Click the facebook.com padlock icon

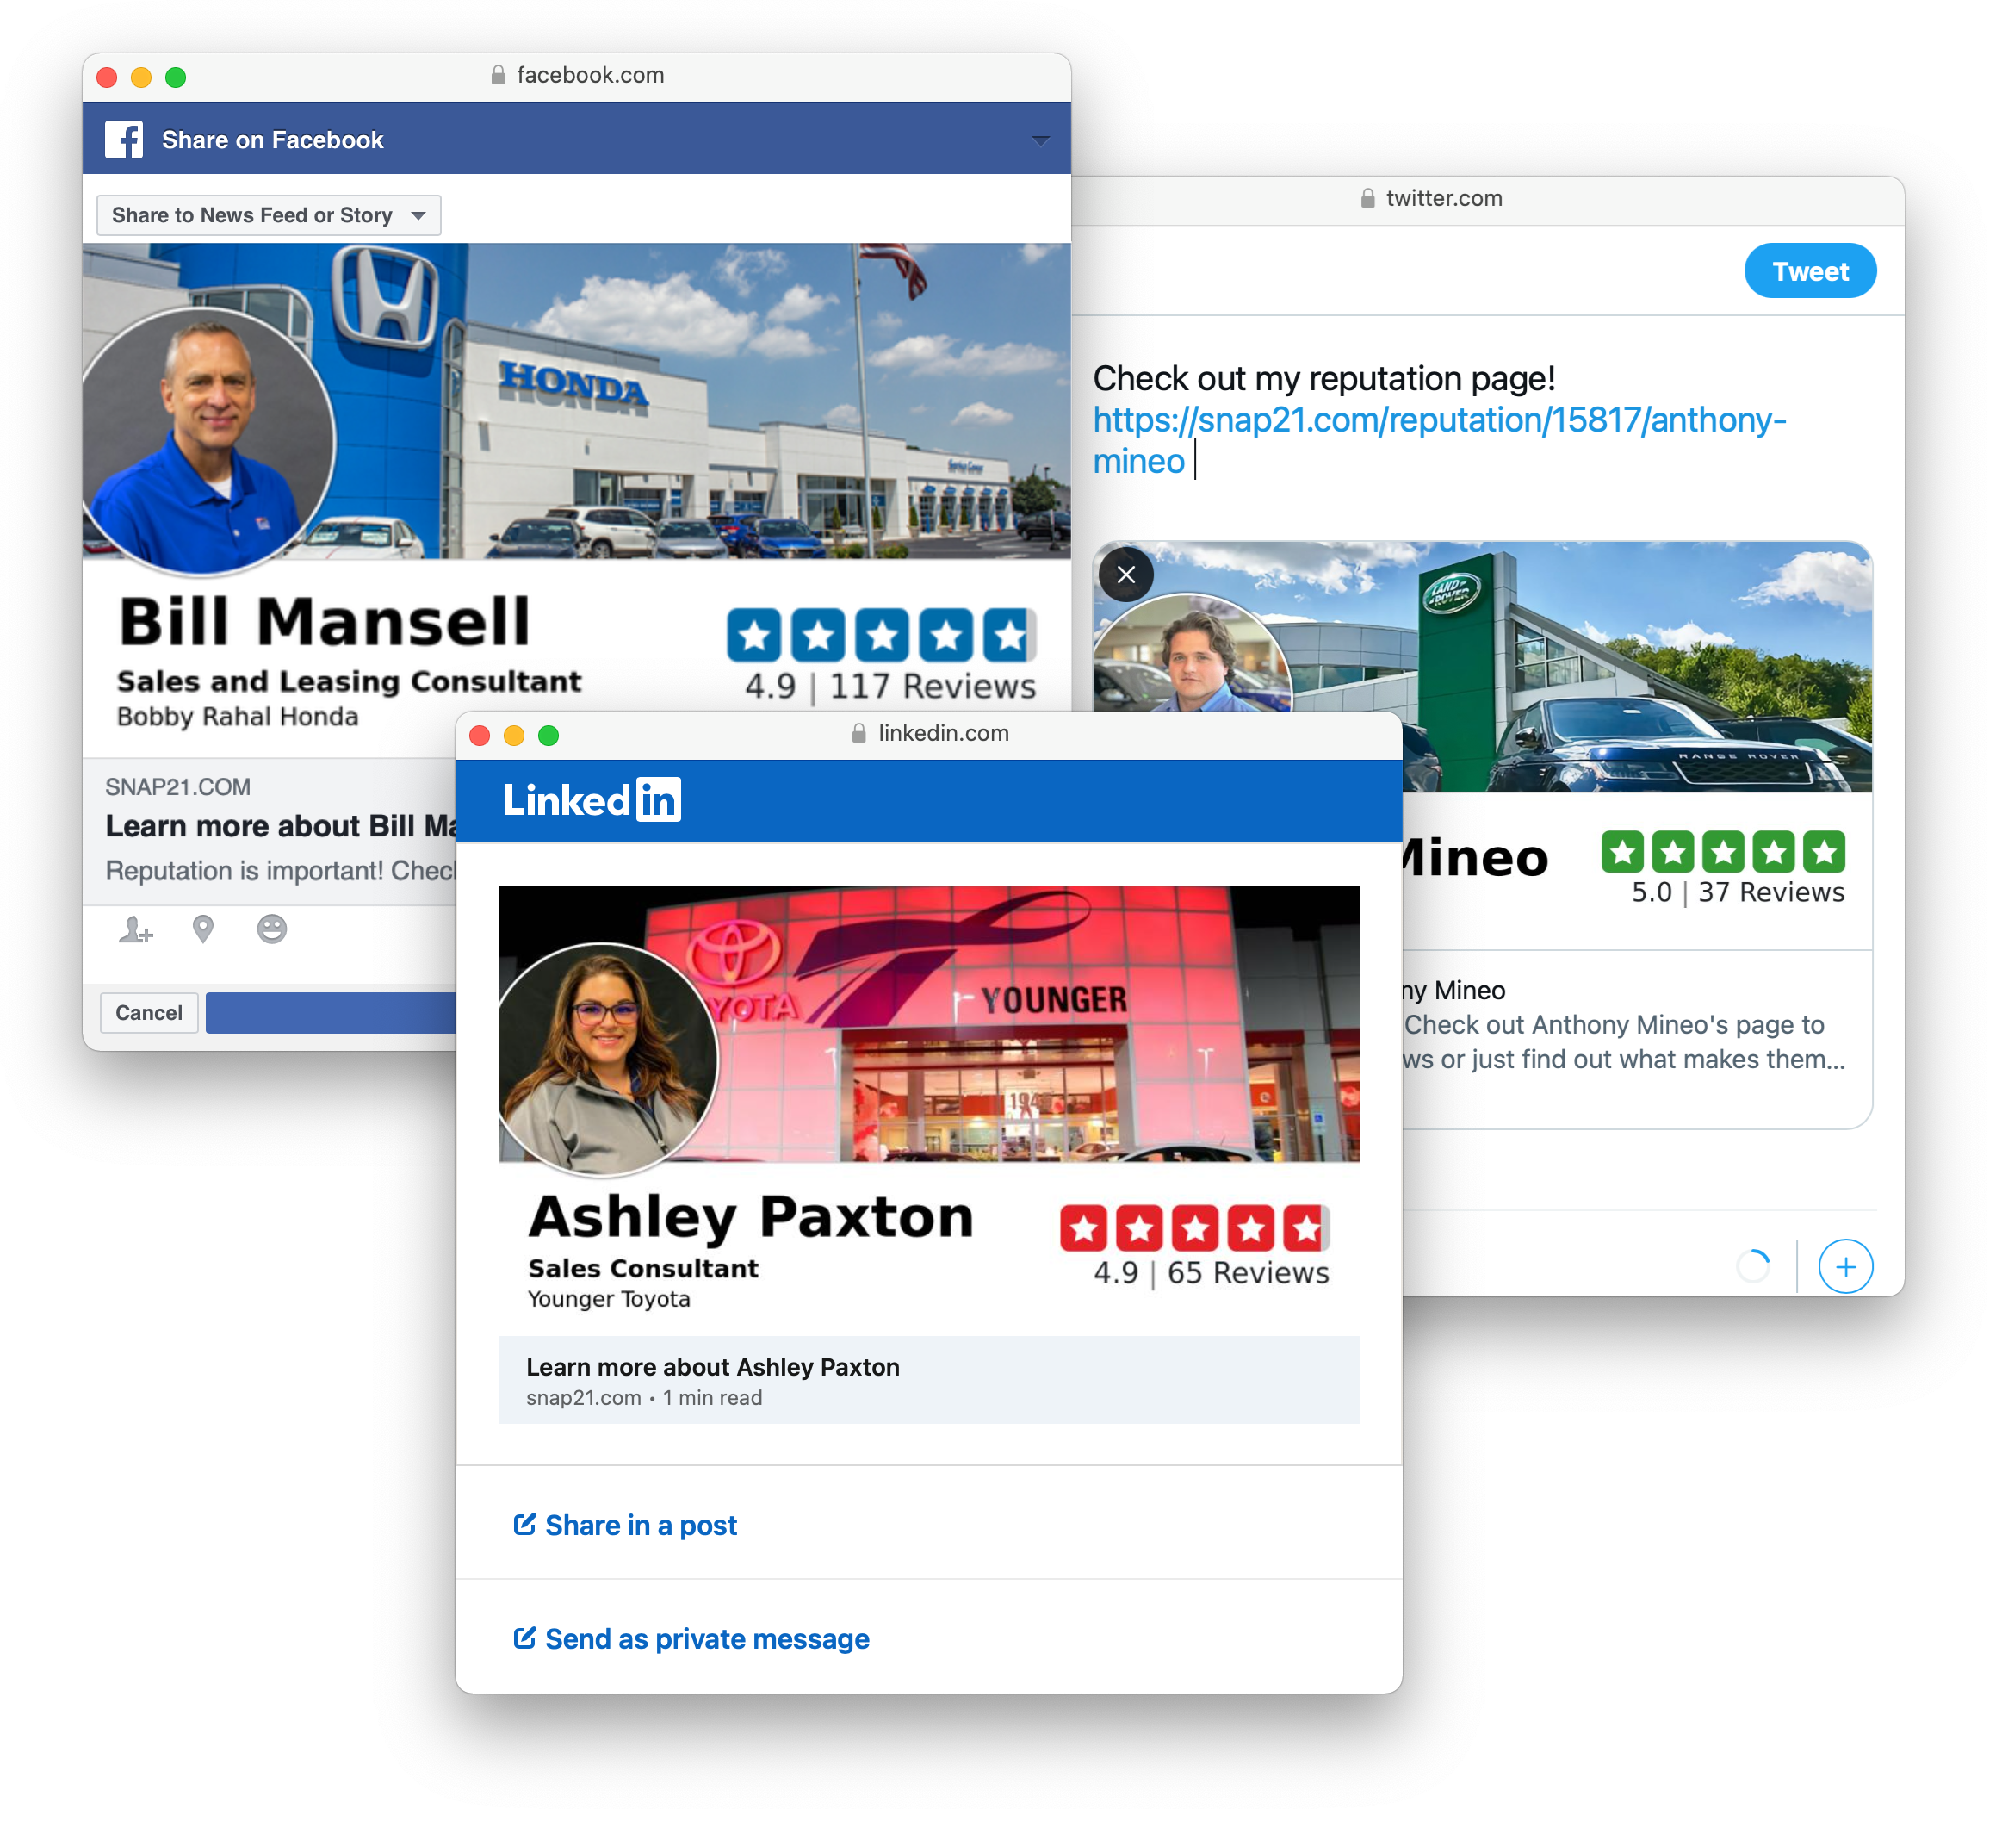tap(499, 76)
